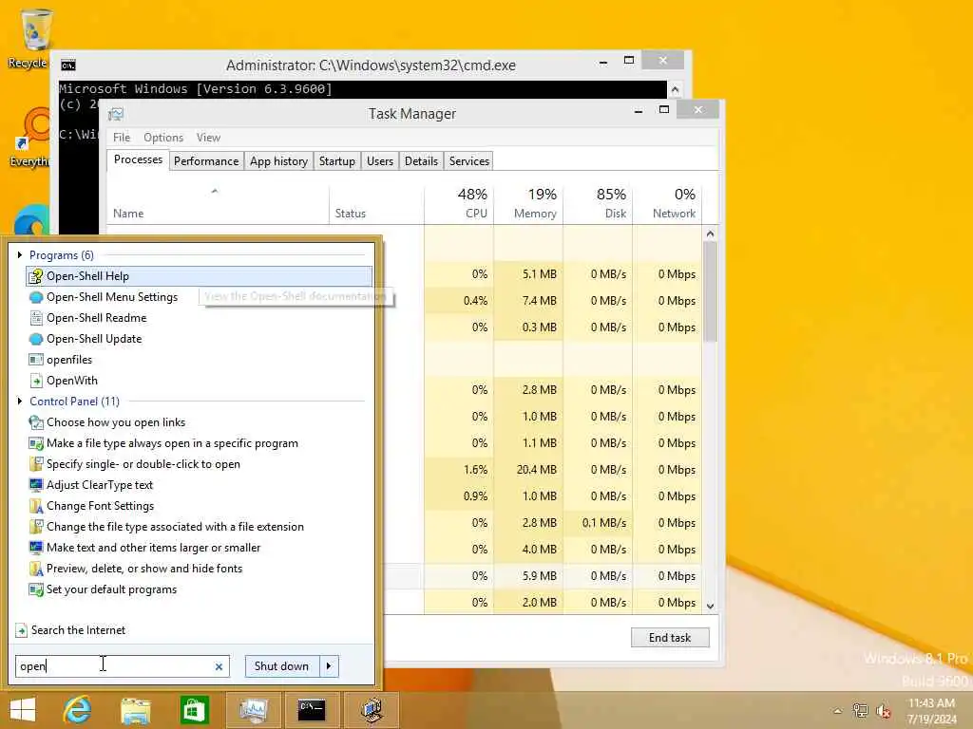
Task: Click the End task button
Action: [670, 638]
